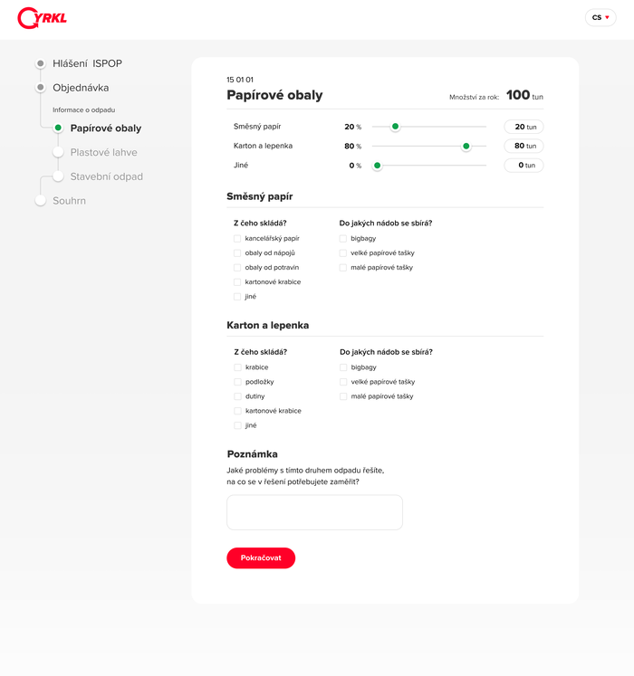Go to Hlášení ISPOP step
The width and height of the screenshot is (634, 676).
pos(87,63)
